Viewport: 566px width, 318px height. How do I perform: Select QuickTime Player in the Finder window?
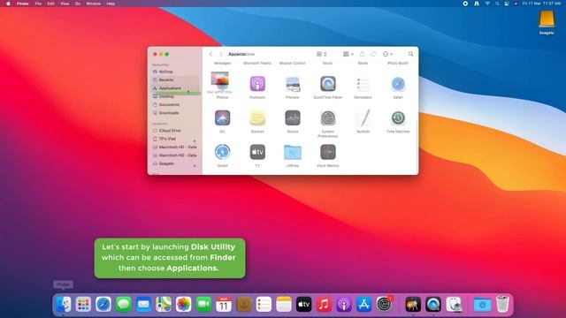coord(328,84)
